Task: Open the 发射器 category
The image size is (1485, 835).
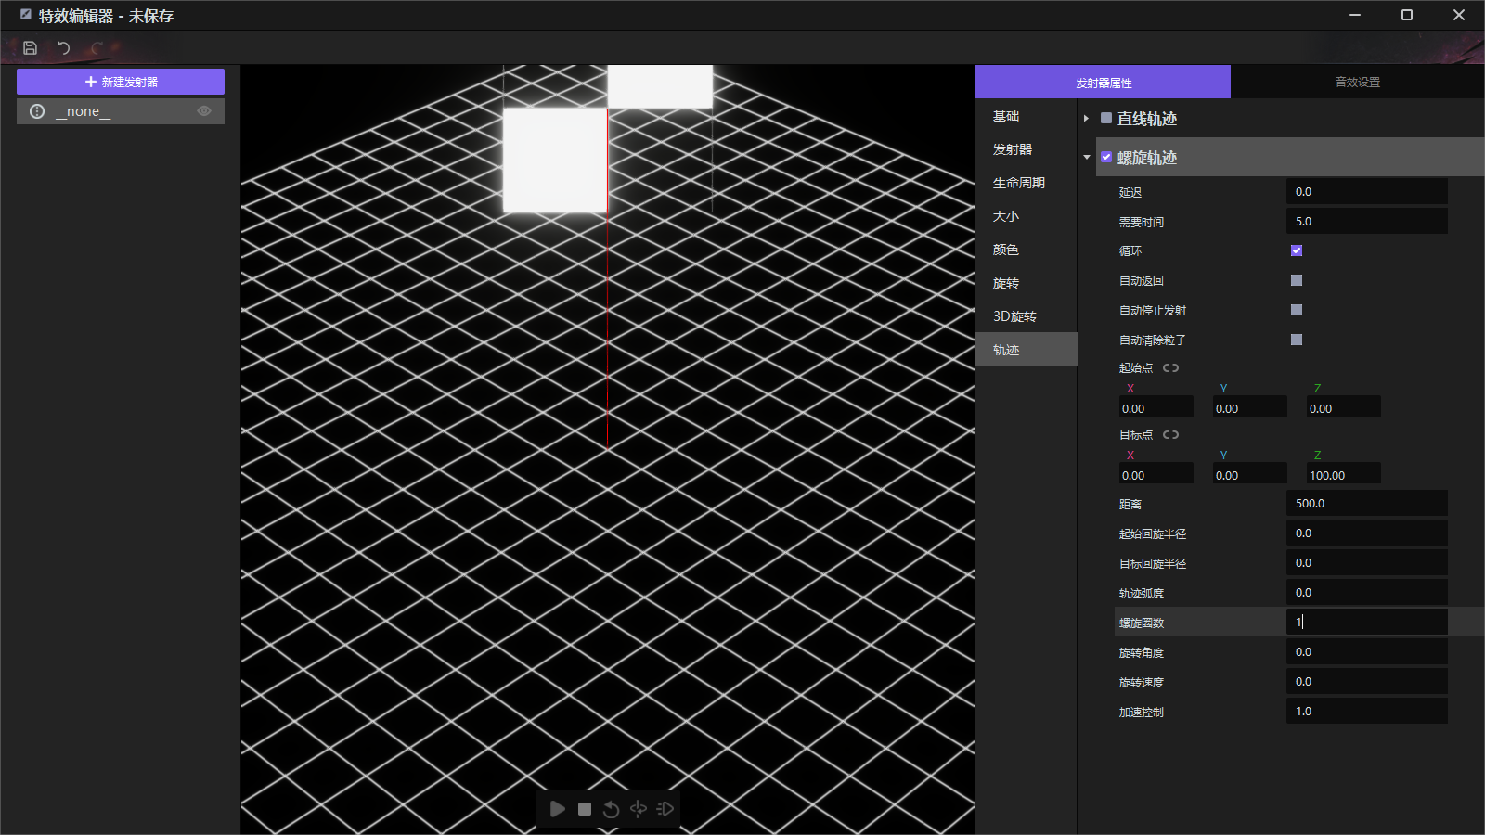Action: 1027,149
